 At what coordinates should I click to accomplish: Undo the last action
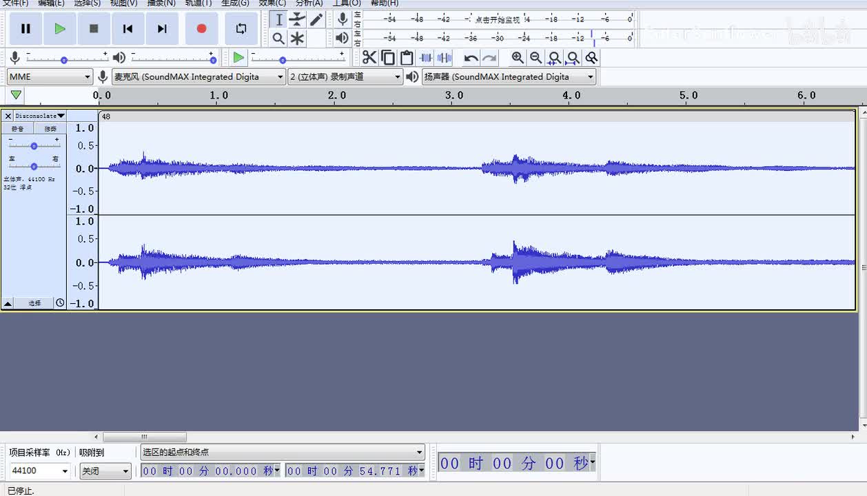[471, 58]
